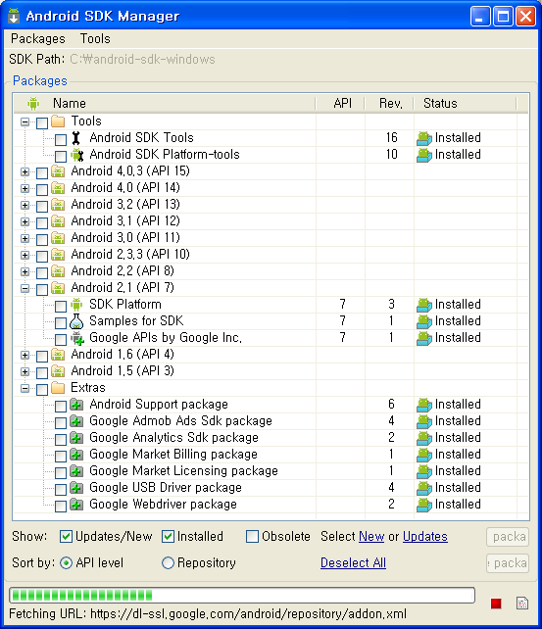Click the upper cut-off packages button
Image resolution: width=542 pixels, height=629 pixels.
[x=508, y=537]
